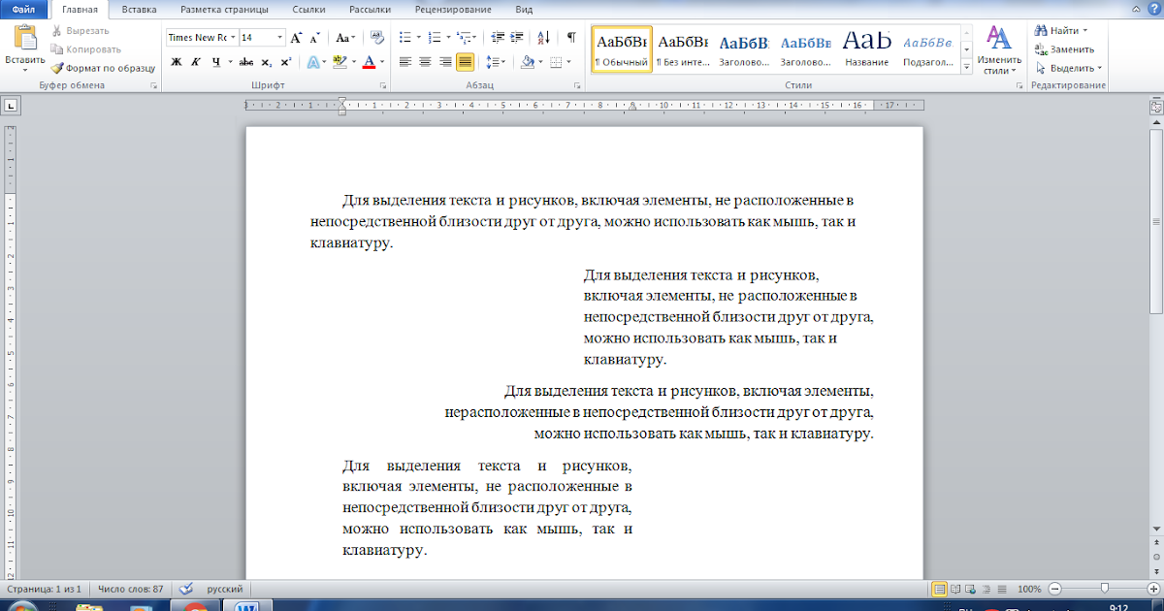Open the Разметка страницы tab
The height and width of the screenshot is (611, 1164).
222,9
